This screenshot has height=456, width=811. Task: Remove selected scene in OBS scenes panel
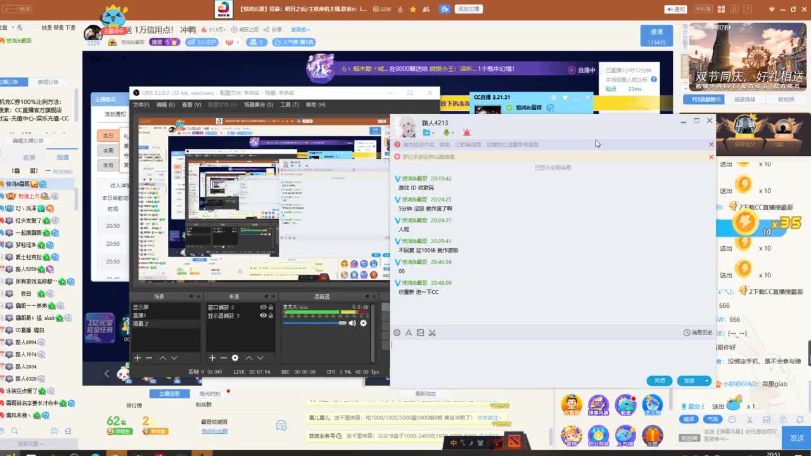coord(149,358)
